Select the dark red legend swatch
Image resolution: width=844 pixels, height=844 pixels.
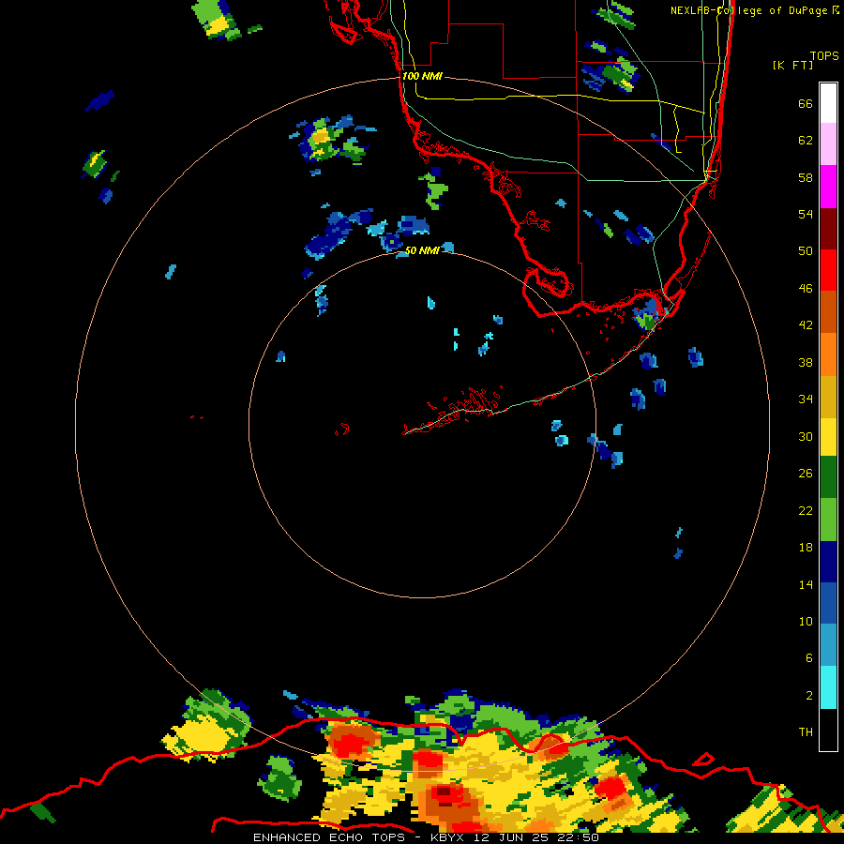(x=828, y=228)
